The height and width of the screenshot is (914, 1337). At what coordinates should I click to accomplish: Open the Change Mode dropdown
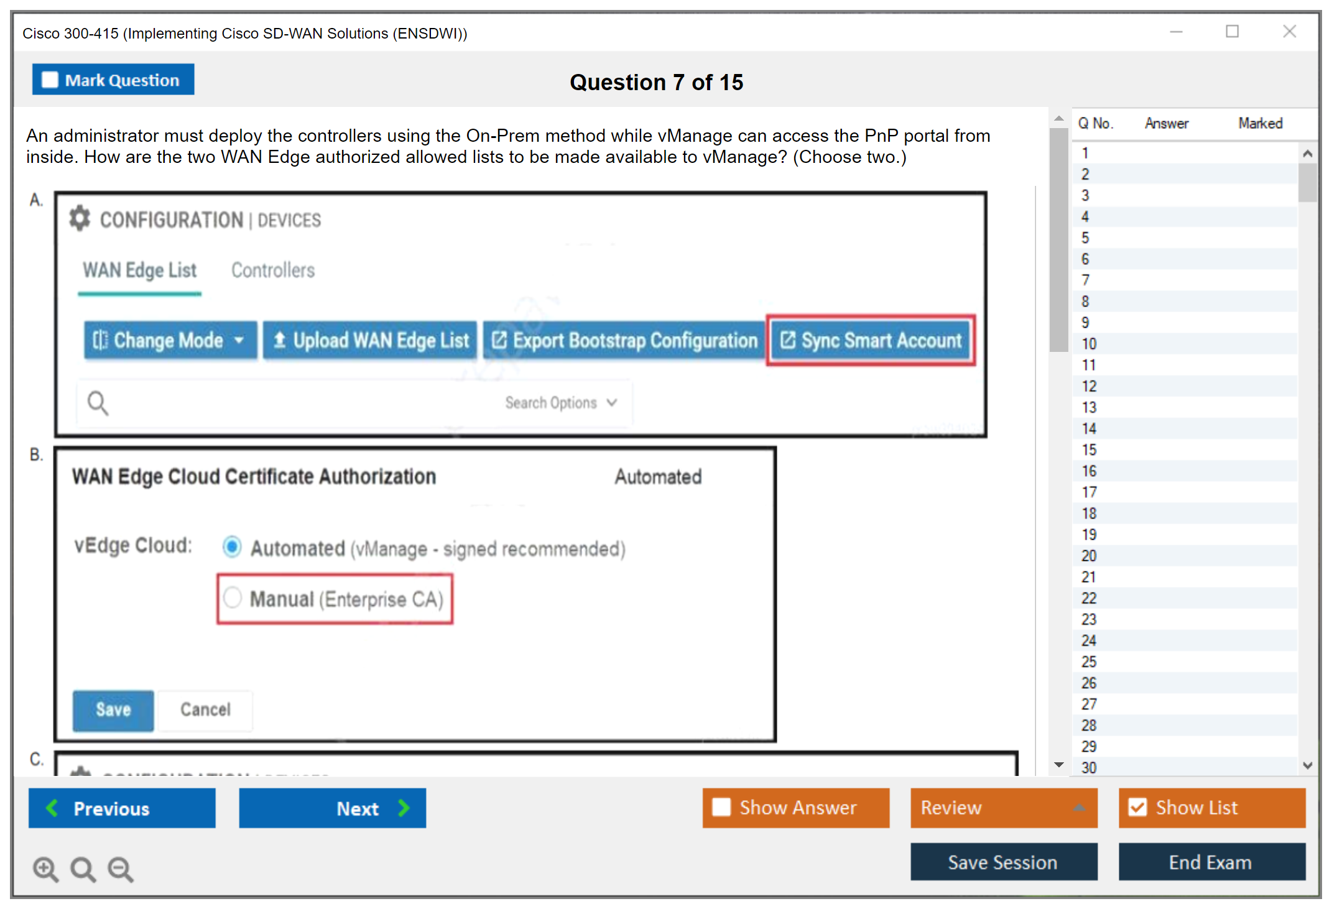point(170,341)
